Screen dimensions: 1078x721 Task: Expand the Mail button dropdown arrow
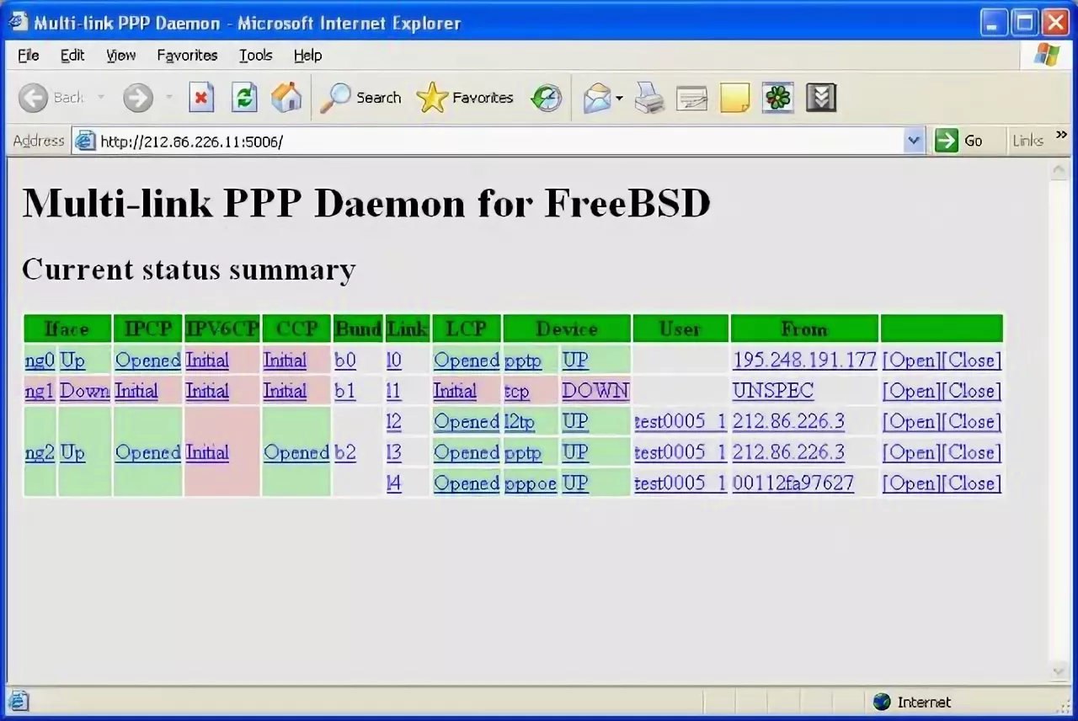tap(619, 98)
